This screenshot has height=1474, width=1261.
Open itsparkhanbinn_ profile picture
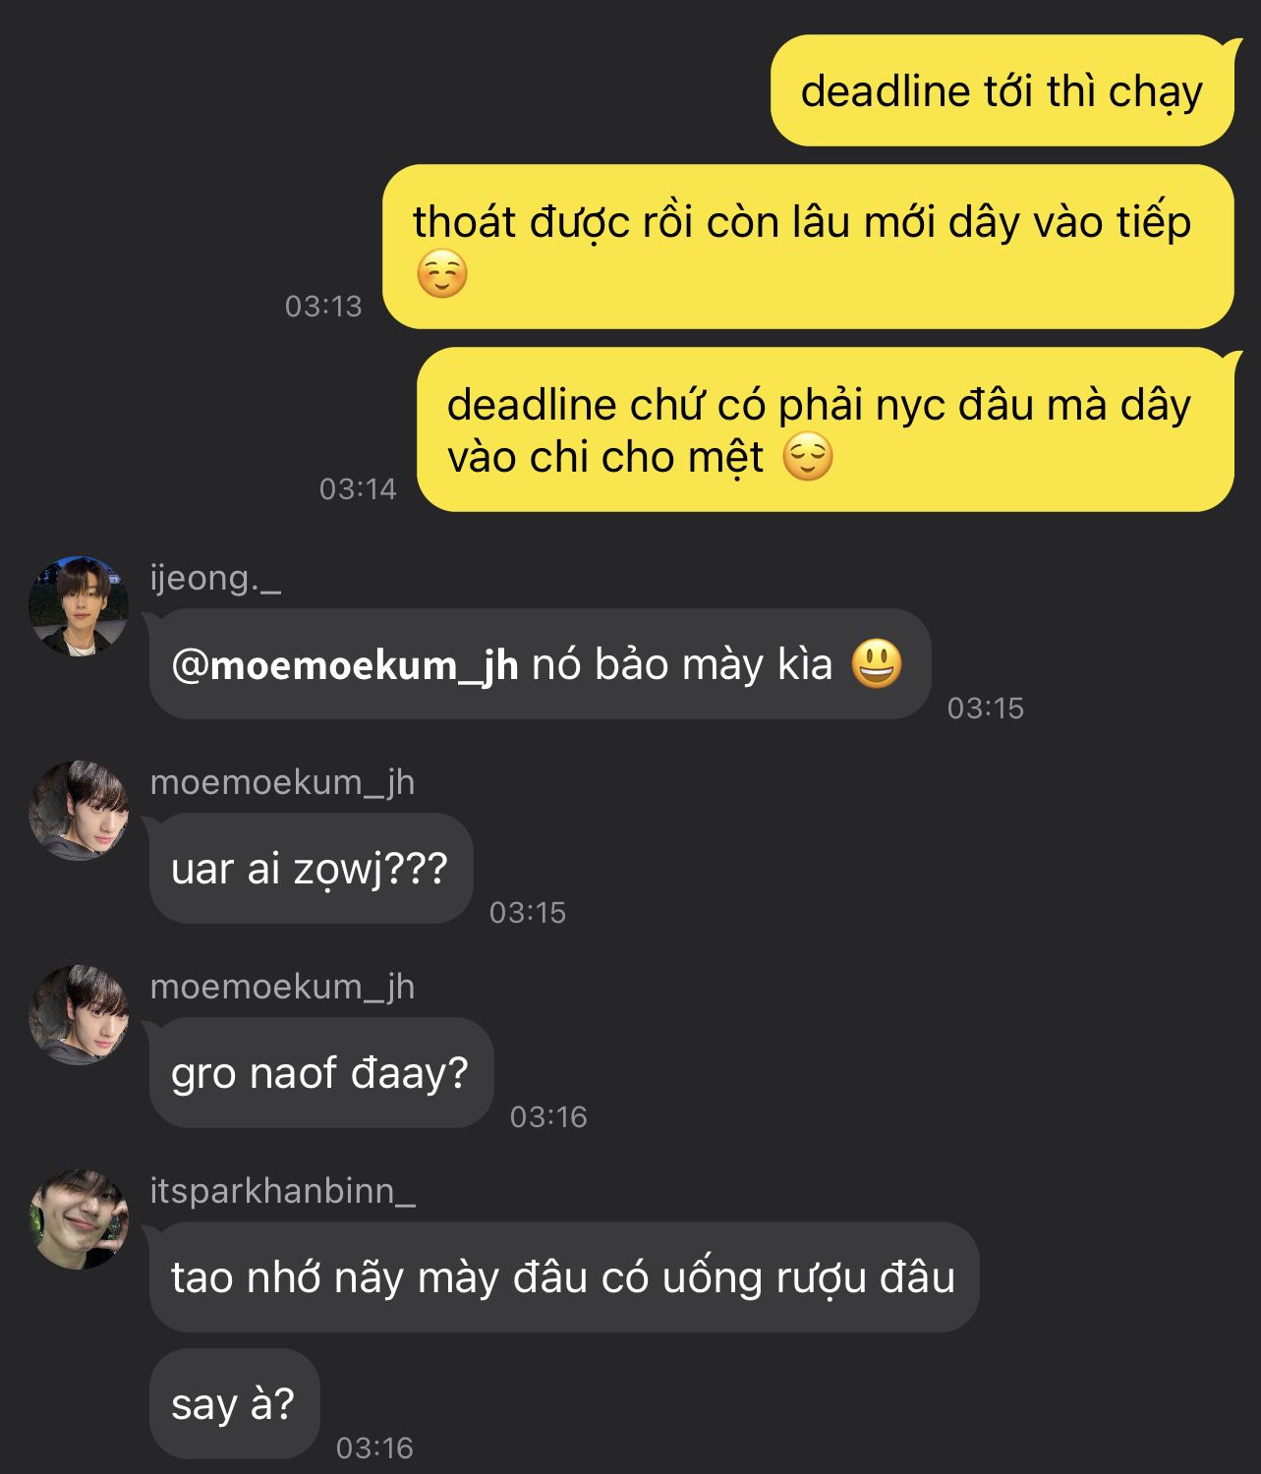(x=79, y=1219)
